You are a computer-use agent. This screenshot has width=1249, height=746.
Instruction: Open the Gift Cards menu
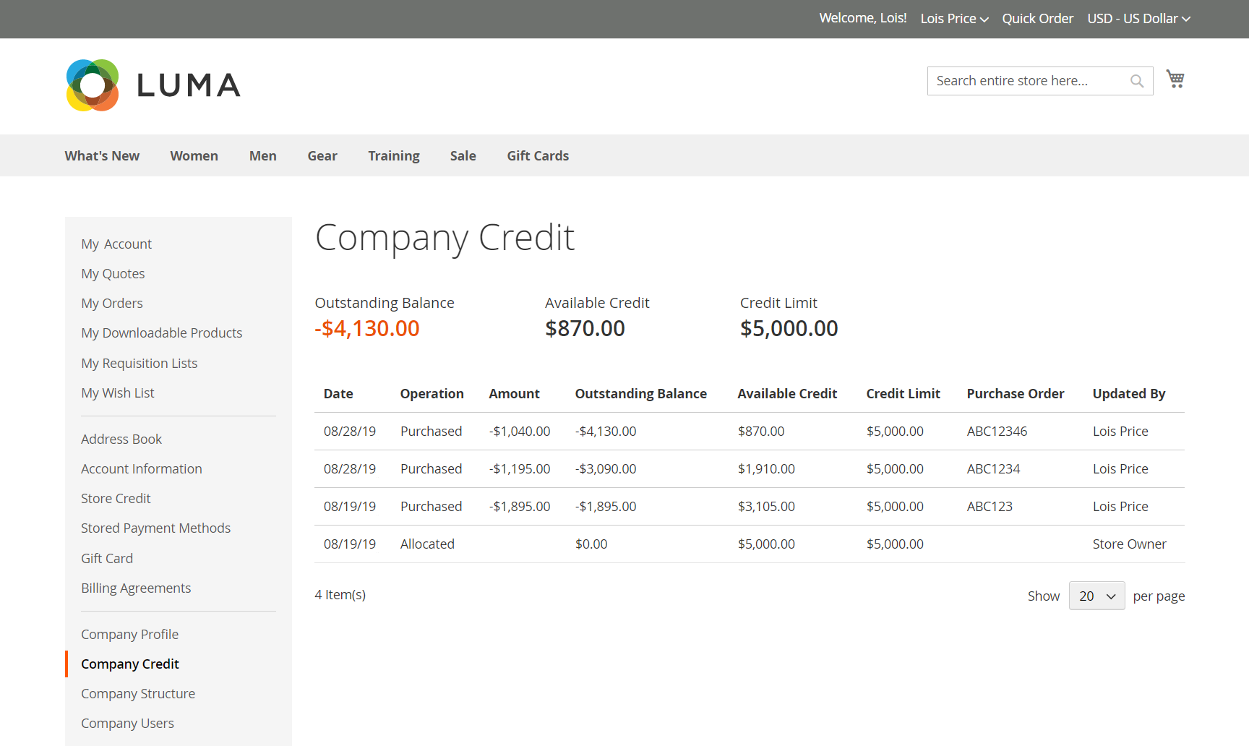[x=538, y=155]
